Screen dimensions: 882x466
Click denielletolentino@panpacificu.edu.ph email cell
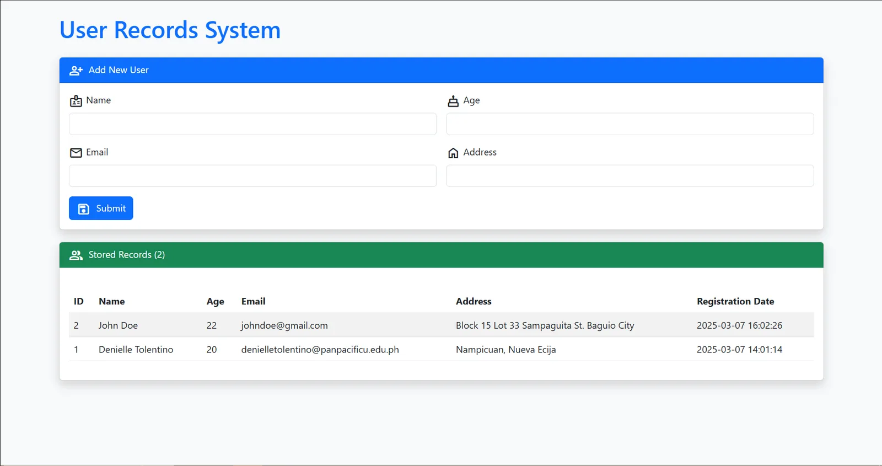pyautogui.click(x=320, y=350)
